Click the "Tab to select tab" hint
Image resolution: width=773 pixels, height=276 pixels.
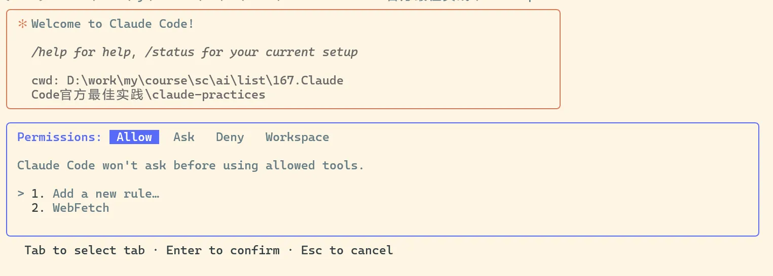[x=84, y=250]
